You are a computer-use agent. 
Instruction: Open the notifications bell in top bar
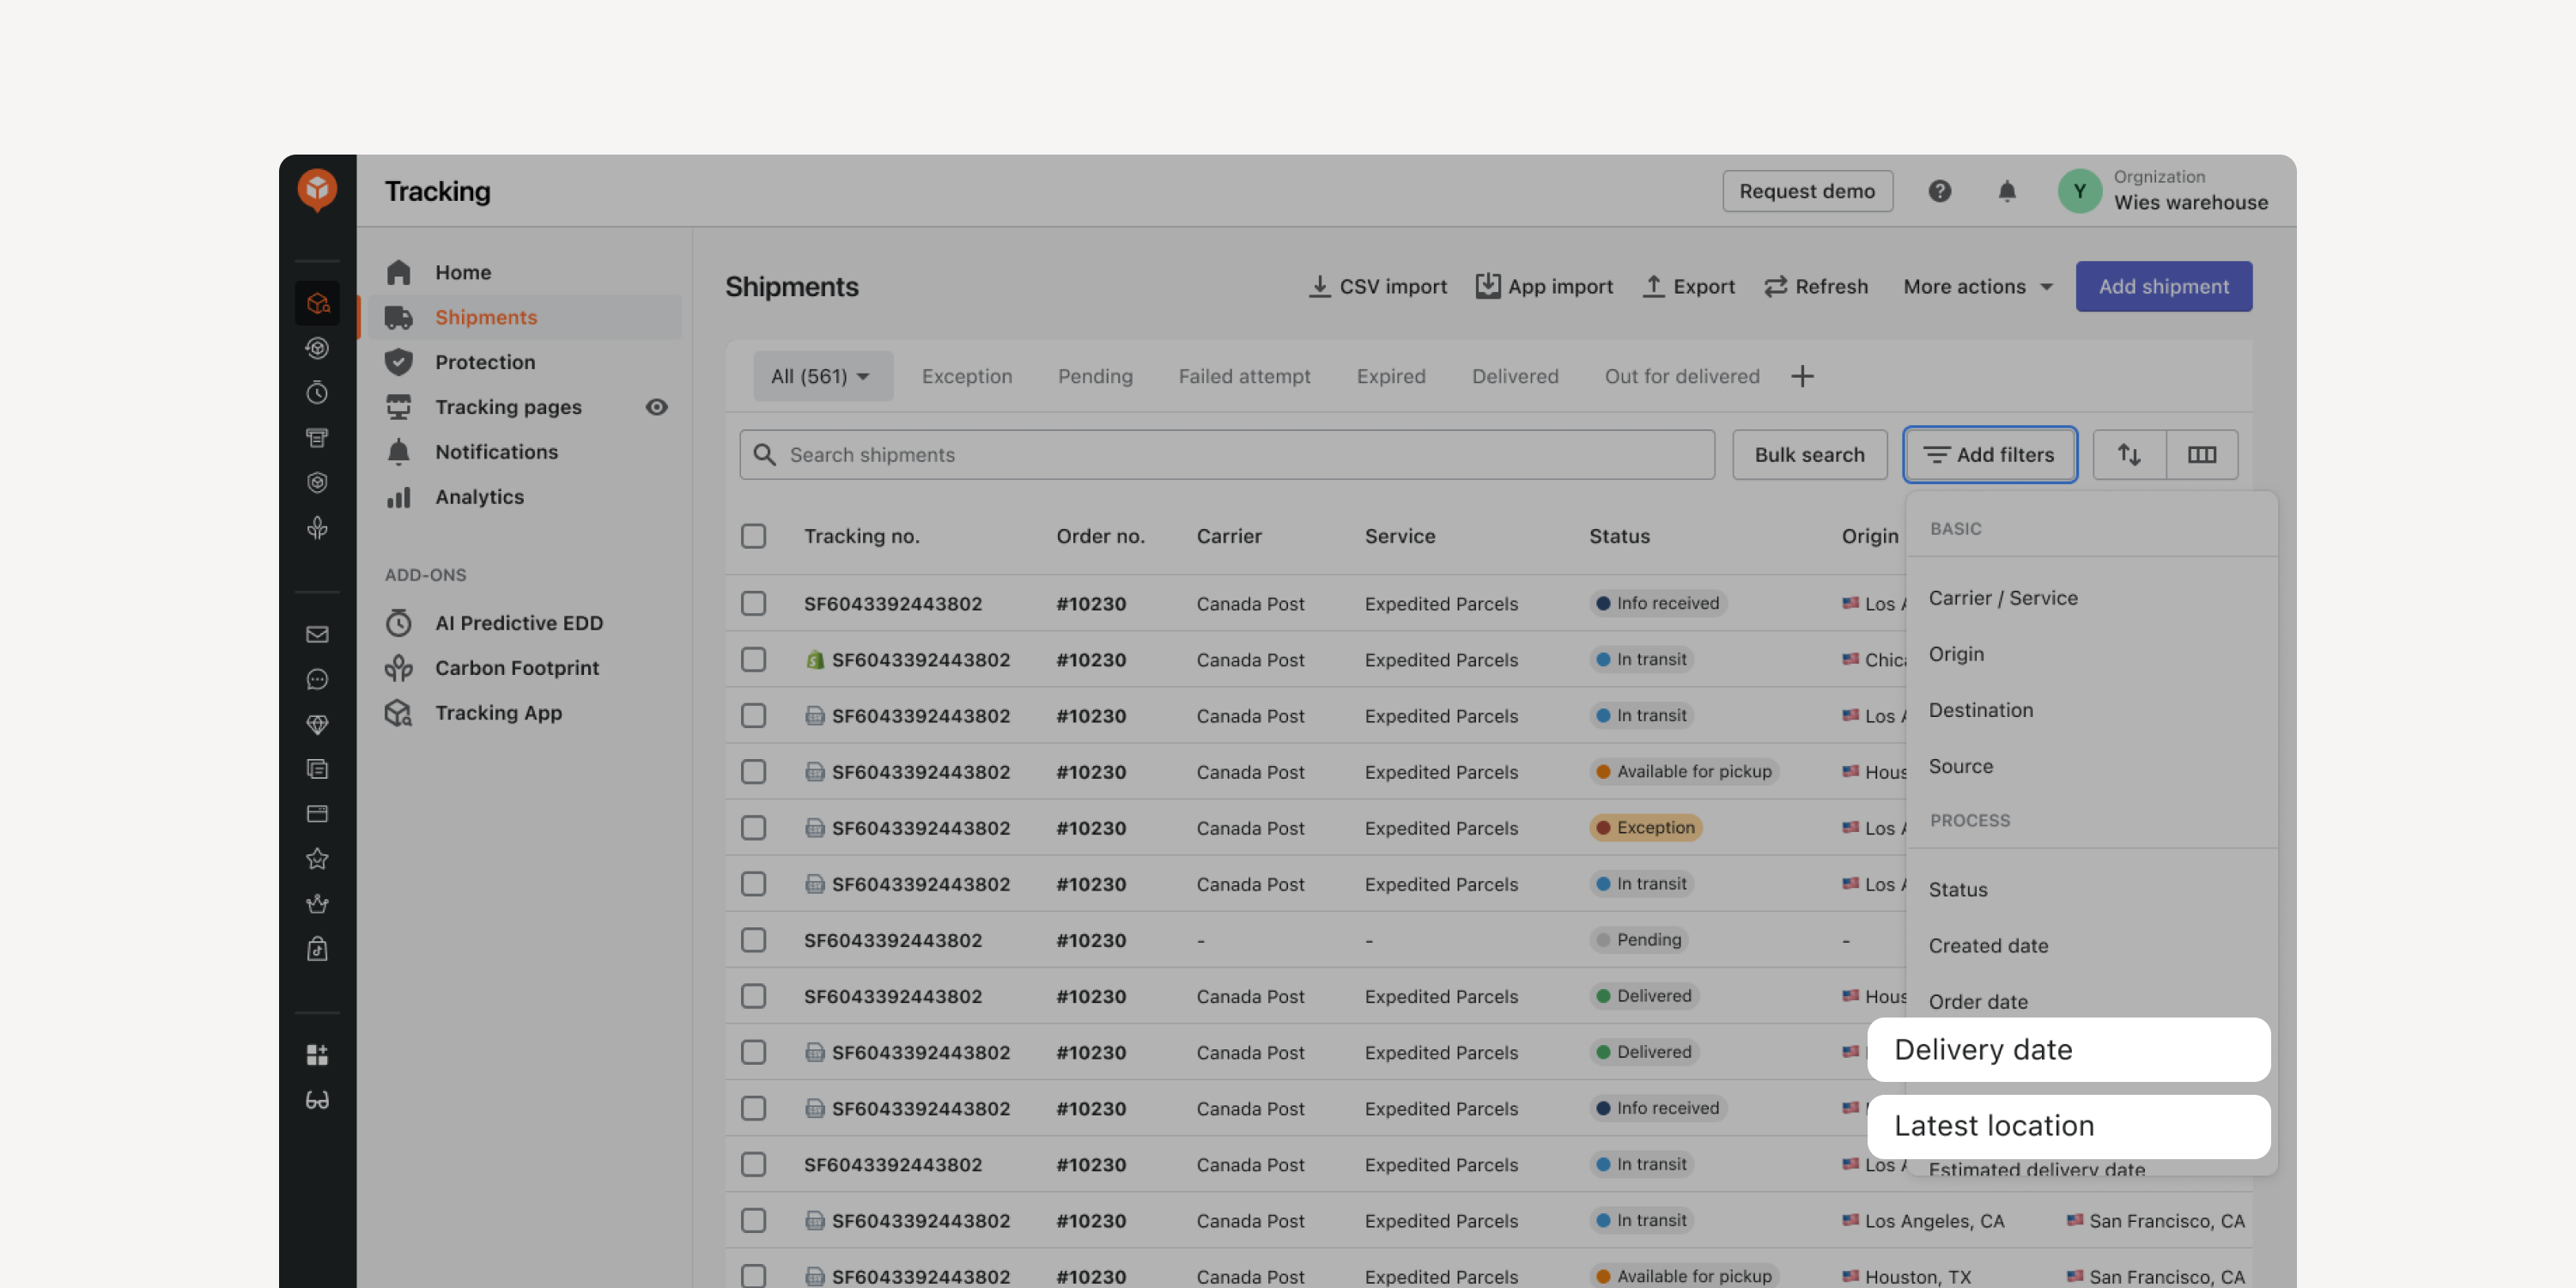pos(2006,191)
